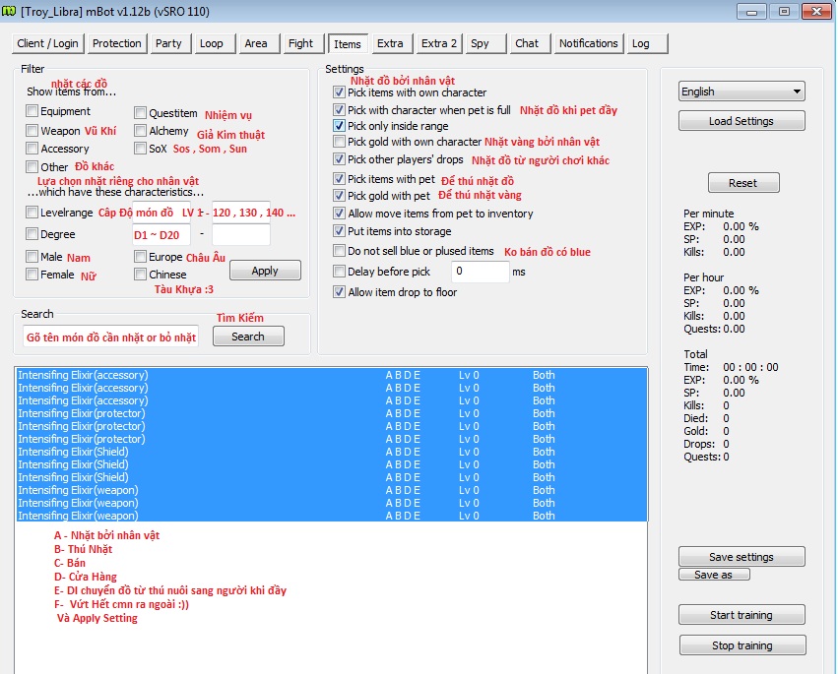Minimize the mBot window
Viewport: 838px width, 674px height.
point(755,12)
